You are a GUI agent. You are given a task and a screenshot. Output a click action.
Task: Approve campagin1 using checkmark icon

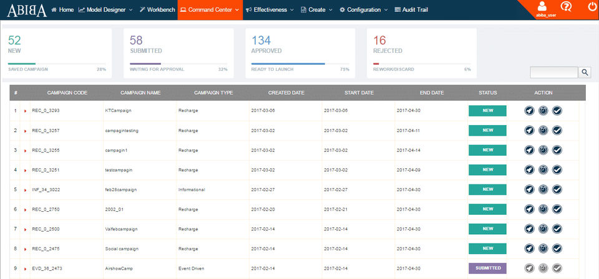pos(557,150)
